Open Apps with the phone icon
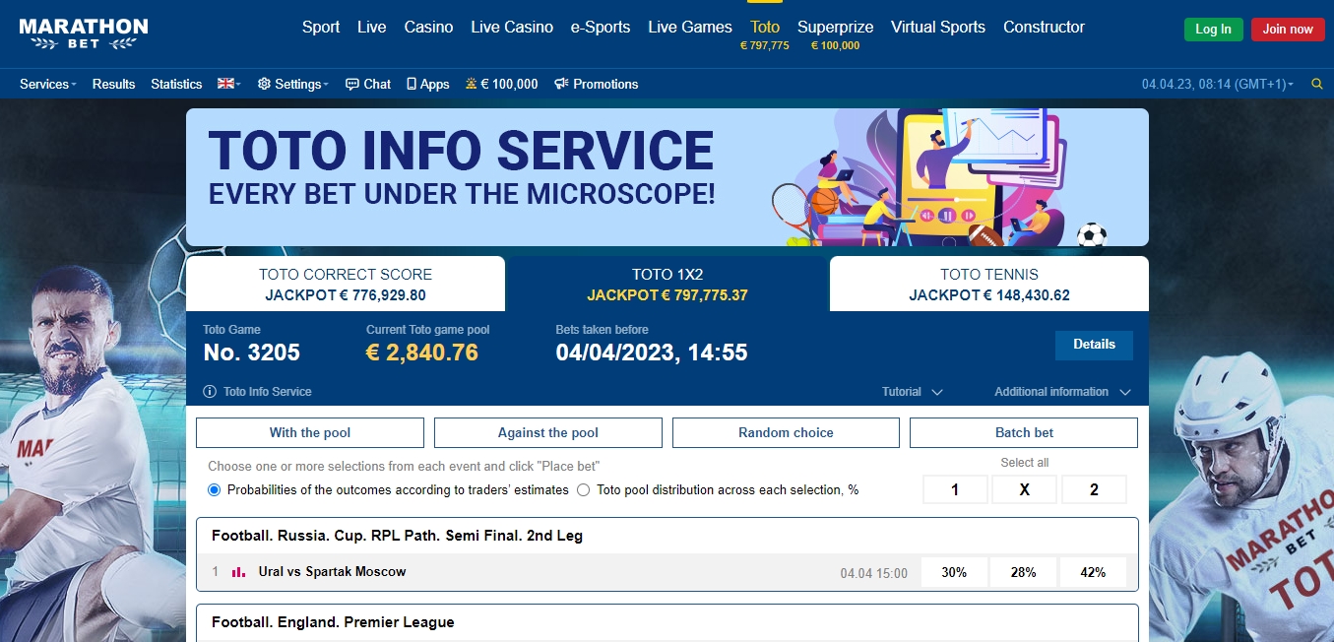The height and width of the screenshot is (642, 1334). [428, 85]
